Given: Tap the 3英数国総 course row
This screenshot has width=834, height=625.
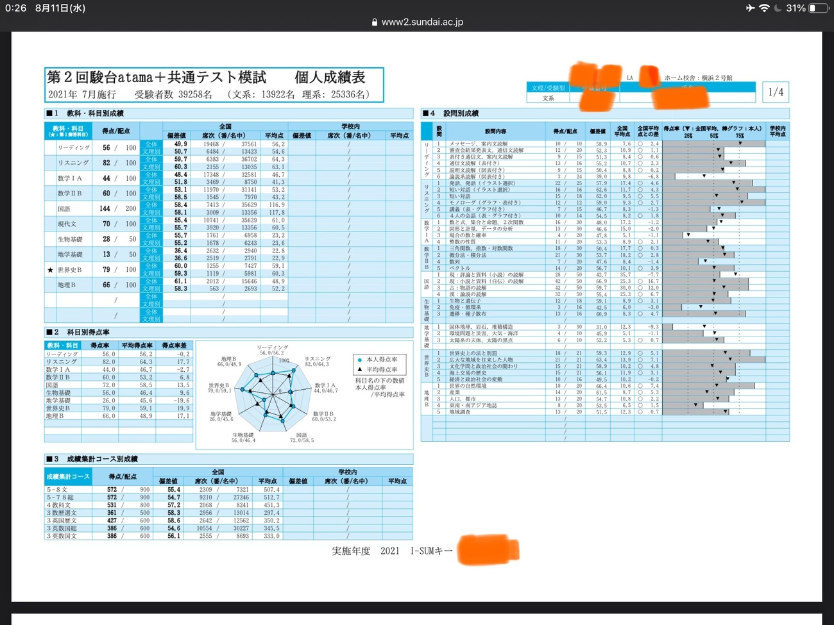Looking at the screenshot, I should [228, 528].
